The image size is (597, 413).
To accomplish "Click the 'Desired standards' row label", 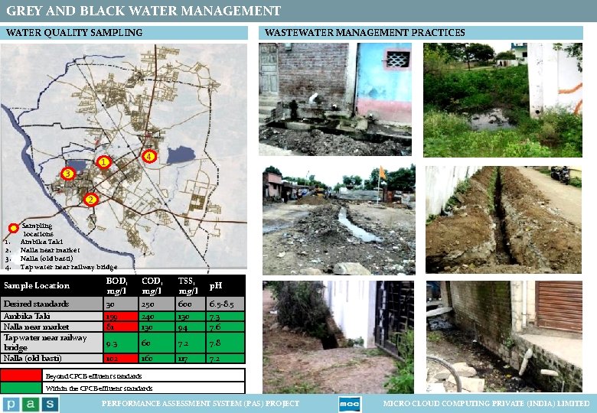I will pyautogui.click(x=36, y=304).
